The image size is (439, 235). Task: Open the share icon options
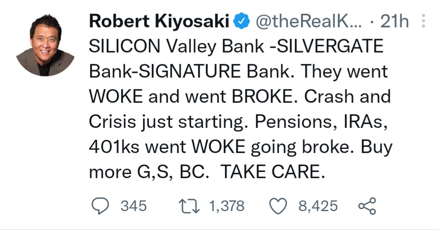click(x=366, y=206)
